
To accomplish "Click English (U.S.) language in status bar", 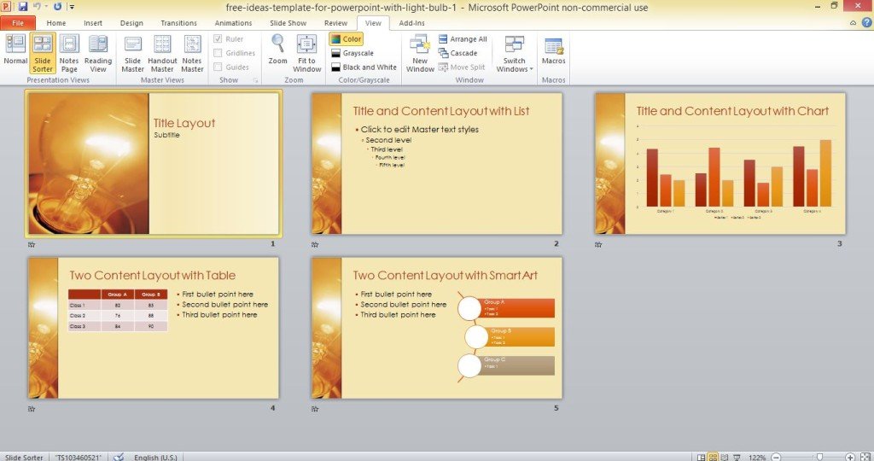I will [155, 457].
